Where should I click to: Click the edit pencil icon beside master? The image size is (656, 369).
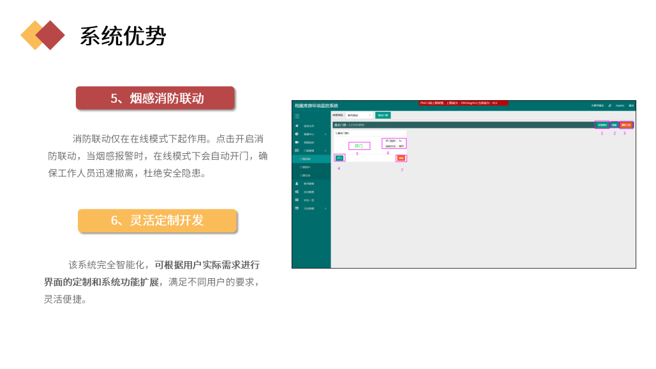point(609,105)
